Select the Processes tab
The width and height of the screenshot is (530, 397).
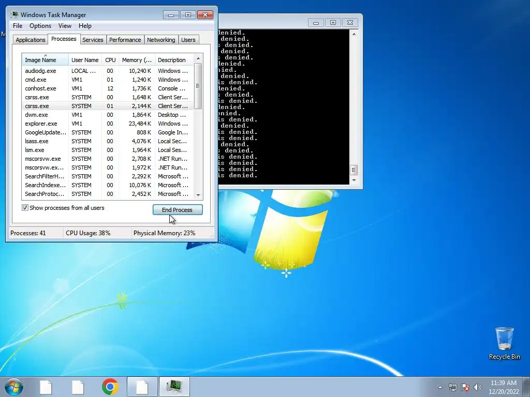[64, 39]
